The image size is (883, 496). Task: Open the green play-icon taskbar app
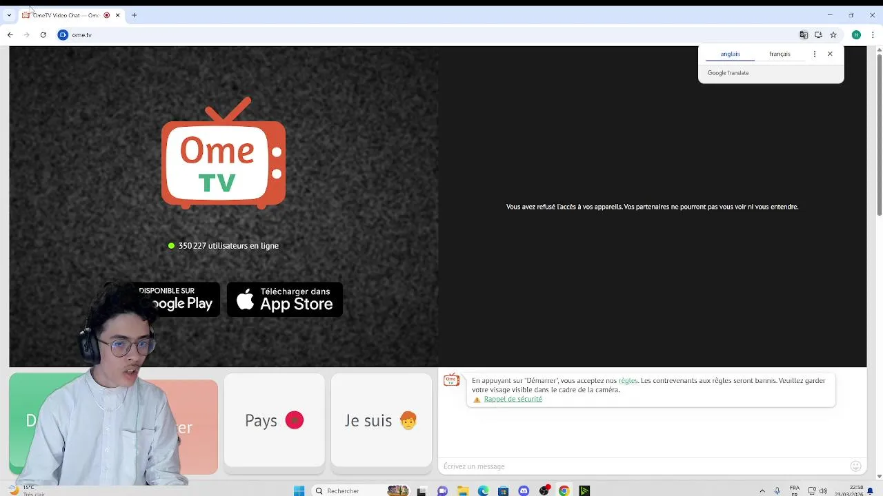(x=584, y=490)
